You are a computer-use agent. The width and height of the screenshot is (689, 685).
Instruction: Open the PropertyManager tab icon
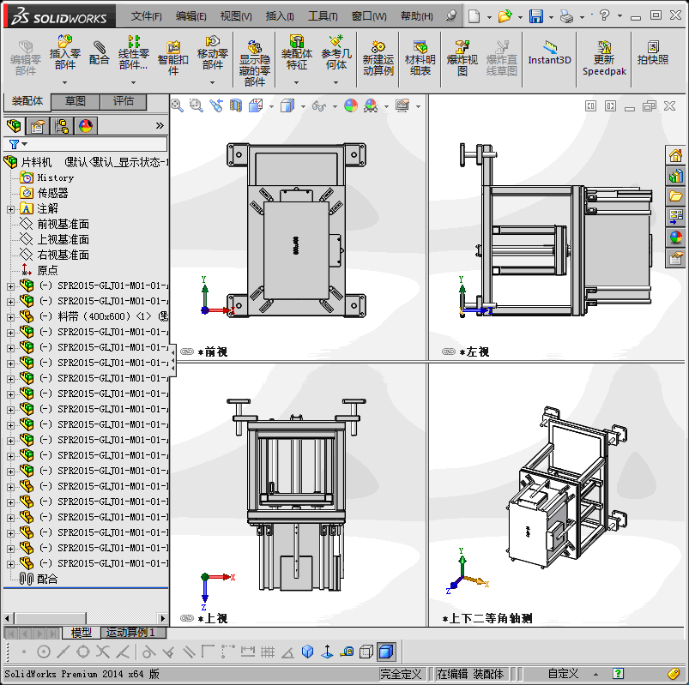pyautogui.click(x=38, y=126)
